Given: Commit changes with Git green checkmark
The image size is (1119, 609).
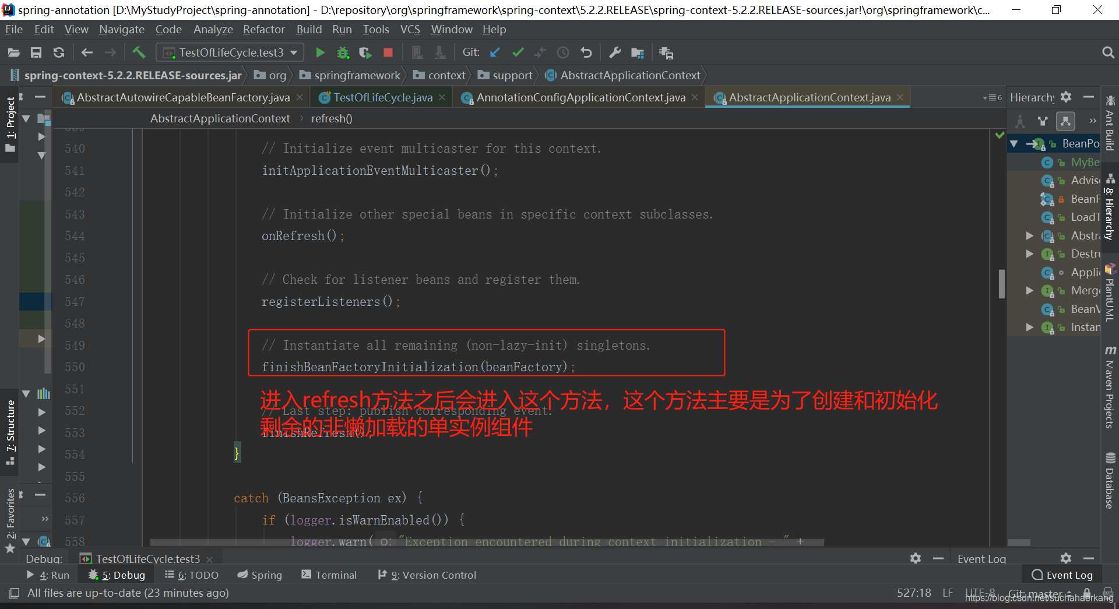Looking at the screenshot, I should tap(518, 53).
